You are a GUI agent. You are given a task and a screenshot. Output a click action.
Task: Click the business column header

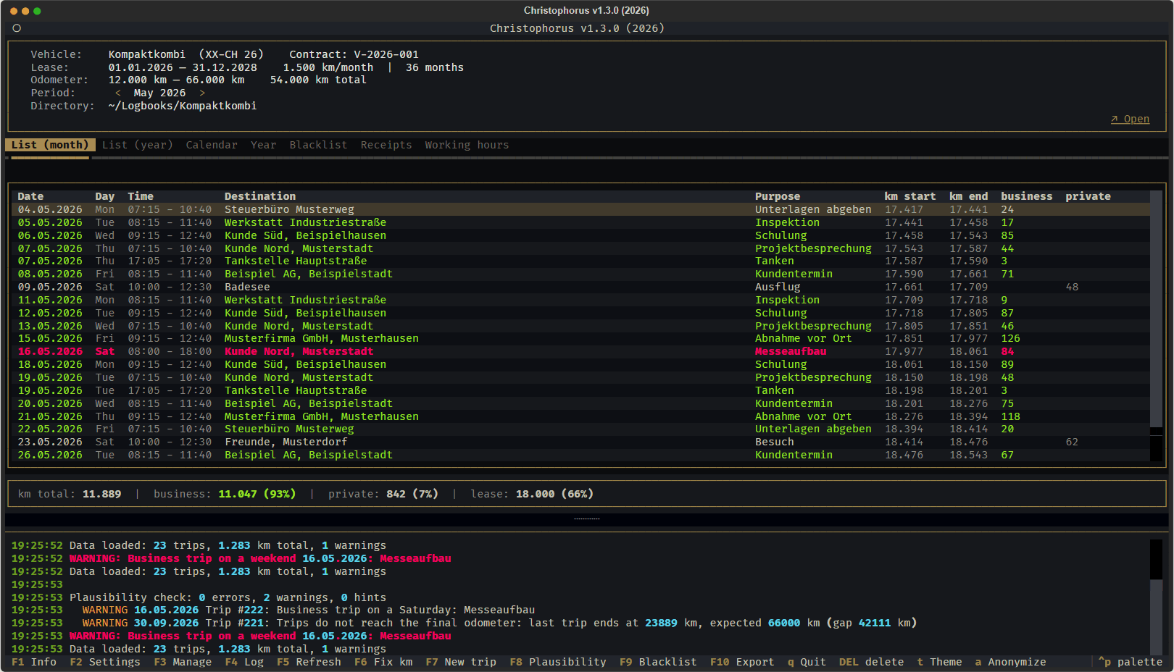(x=1027, y=196)
